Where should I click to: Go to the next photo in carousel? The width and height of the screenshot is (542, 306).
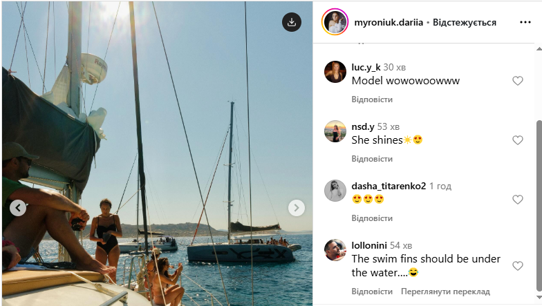pyautogui.click(x=296, y=208)
